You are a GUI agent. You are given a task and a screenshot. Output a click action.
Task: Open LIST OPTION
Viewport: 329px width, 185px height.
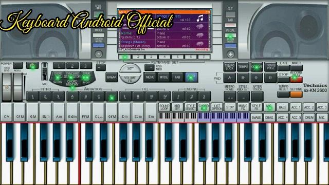217,107
